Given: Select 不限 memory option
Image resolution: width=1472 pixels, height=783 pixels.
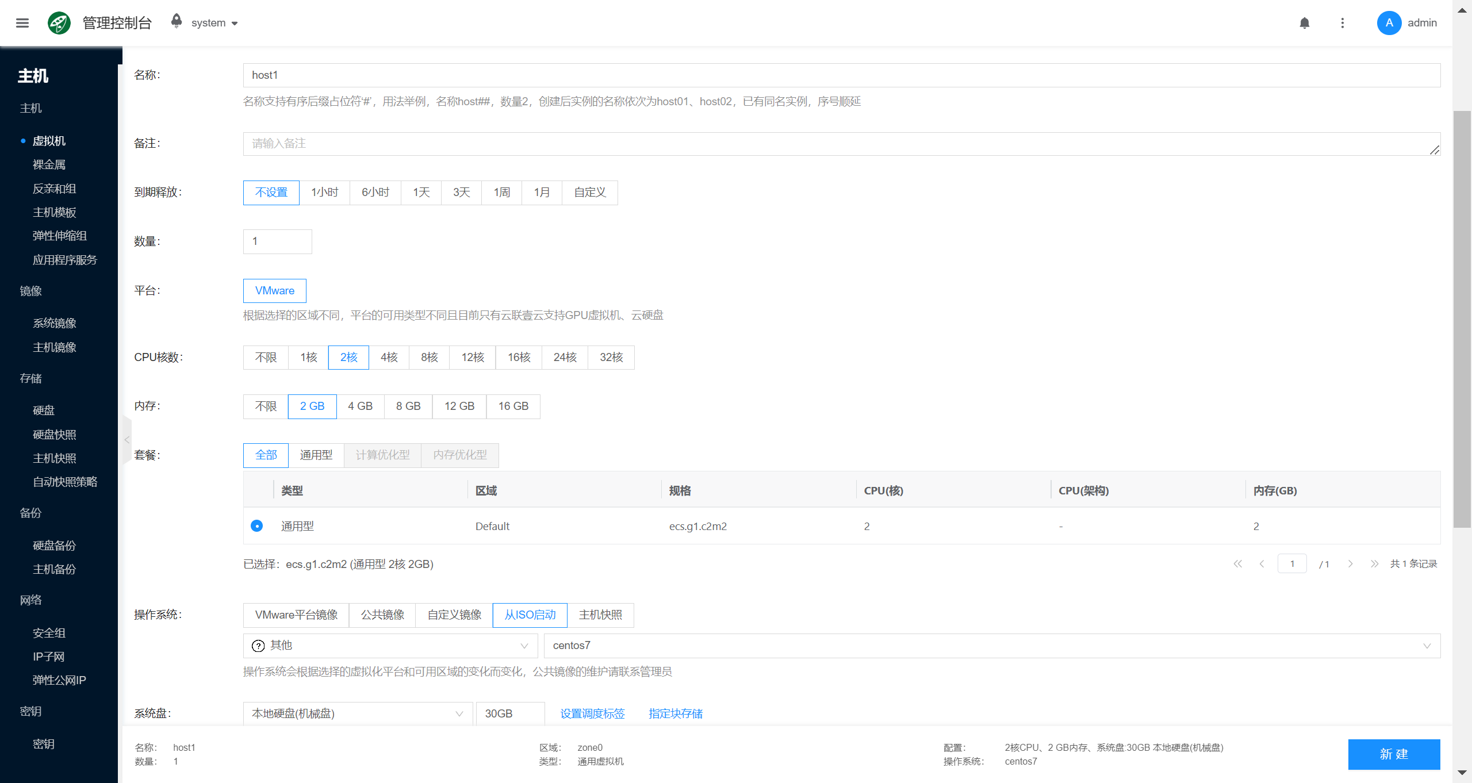Looking at the screenshot, I should pyautogui.click(x=266, y=406).
